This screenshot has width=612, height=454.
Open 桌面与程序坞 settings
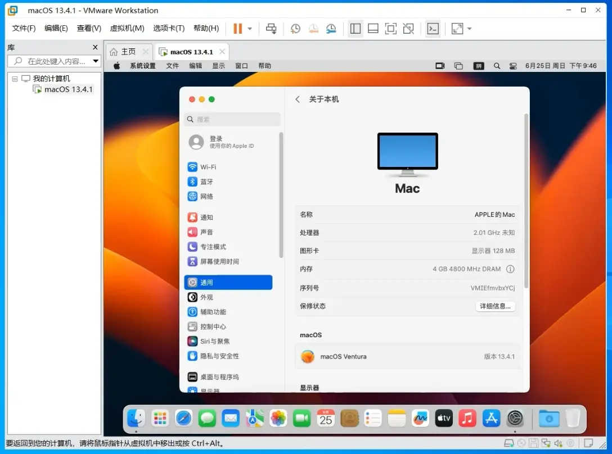228,377
